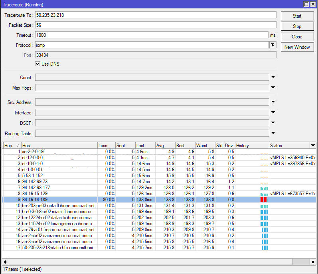Viewport: 318px width, 274px height.
Task: Open the table column selector dropdown
Action: coord(313,145)
